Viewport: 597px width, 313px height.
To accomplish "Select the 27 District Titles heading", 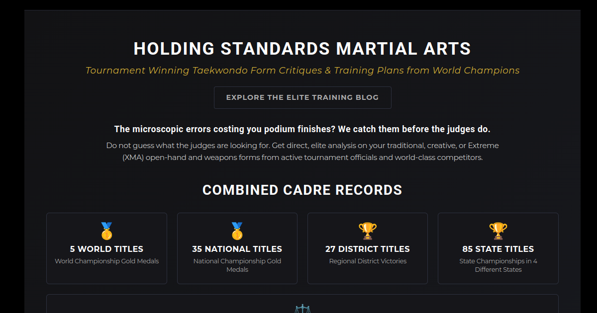I will tap(368, 249).
